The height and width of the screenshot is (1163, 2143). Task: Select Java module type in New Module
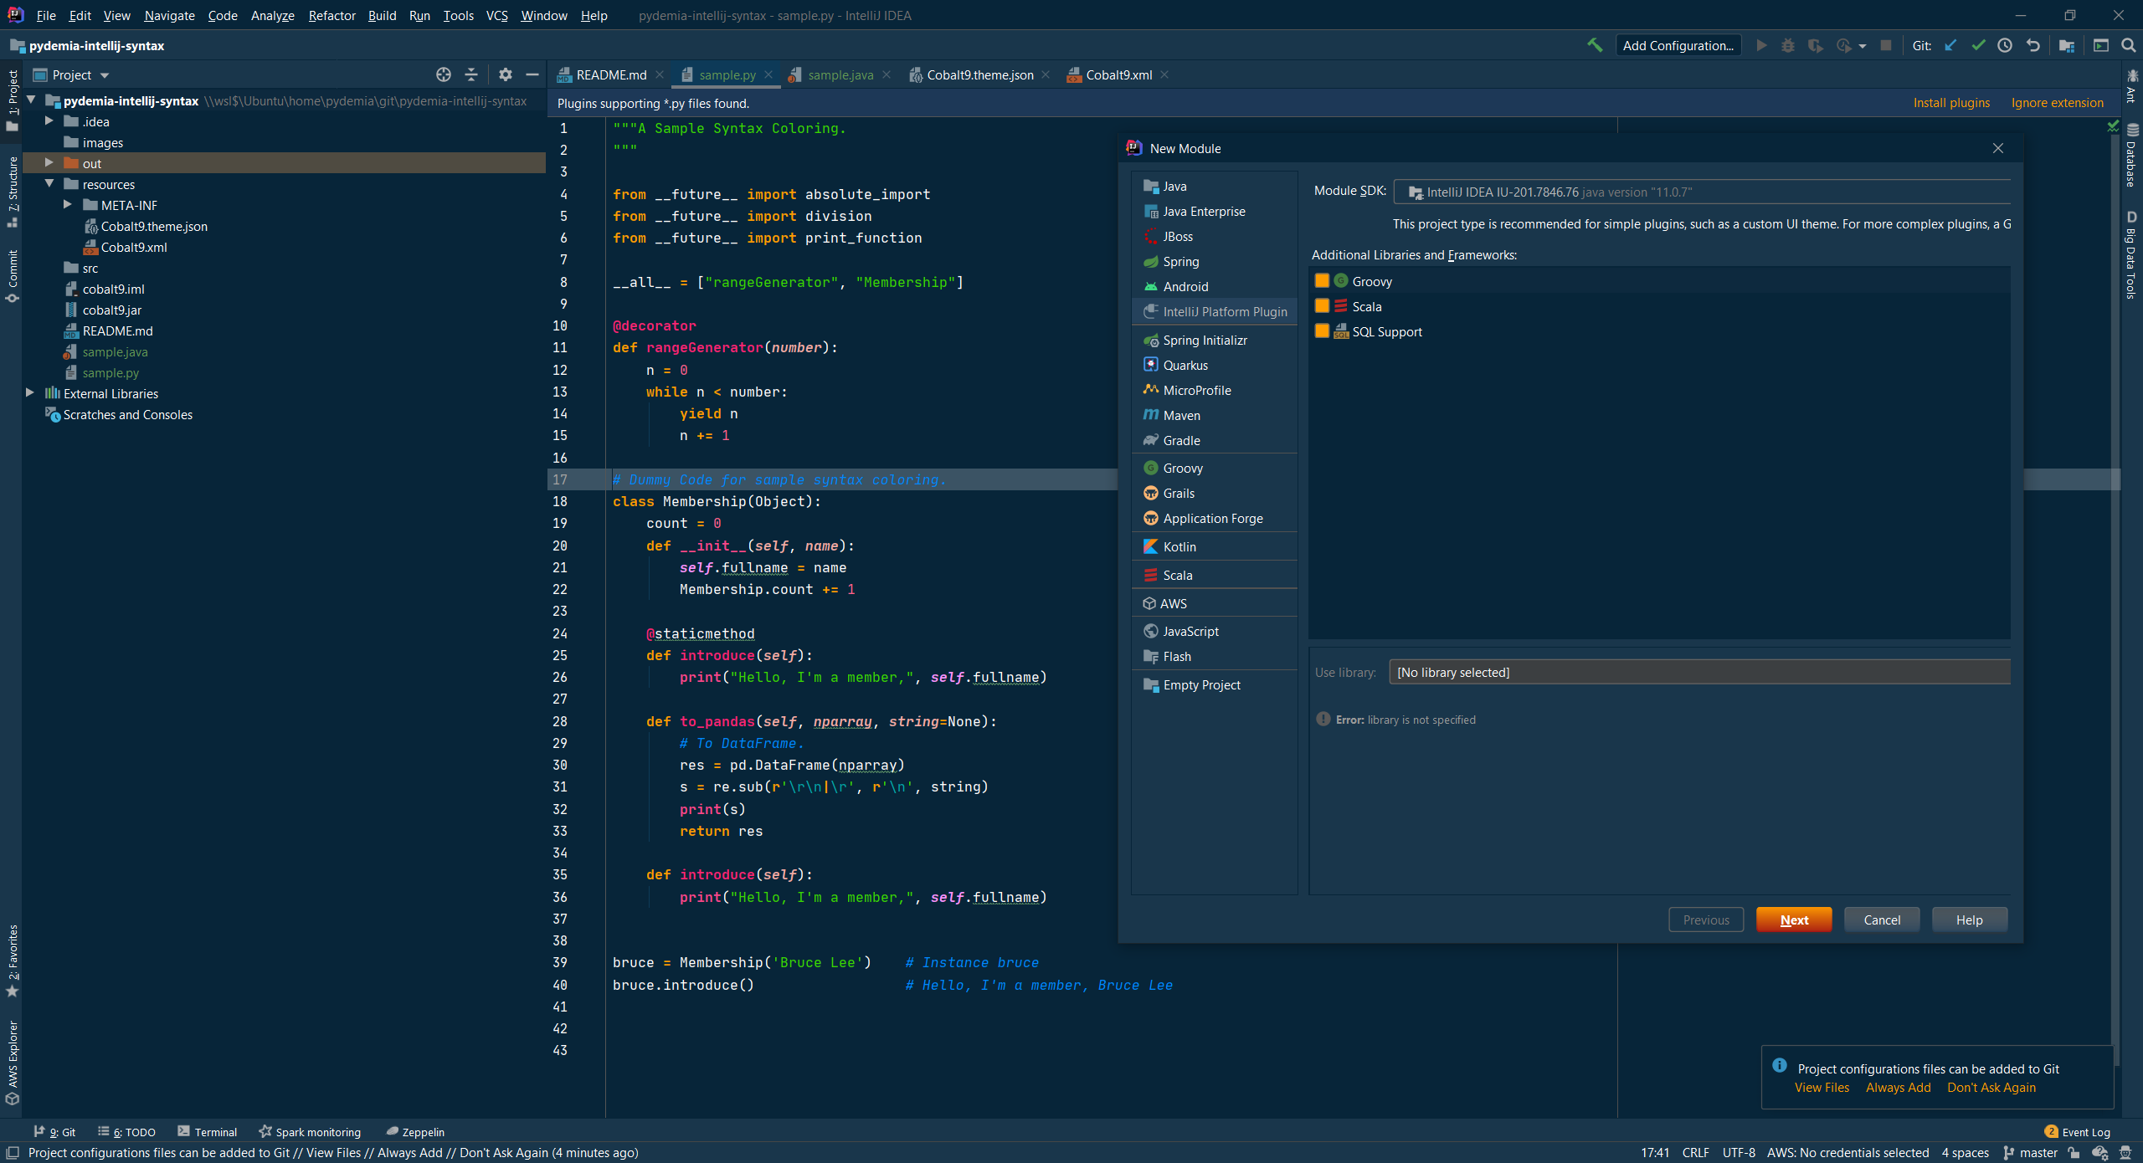[x=1214, y=187]
